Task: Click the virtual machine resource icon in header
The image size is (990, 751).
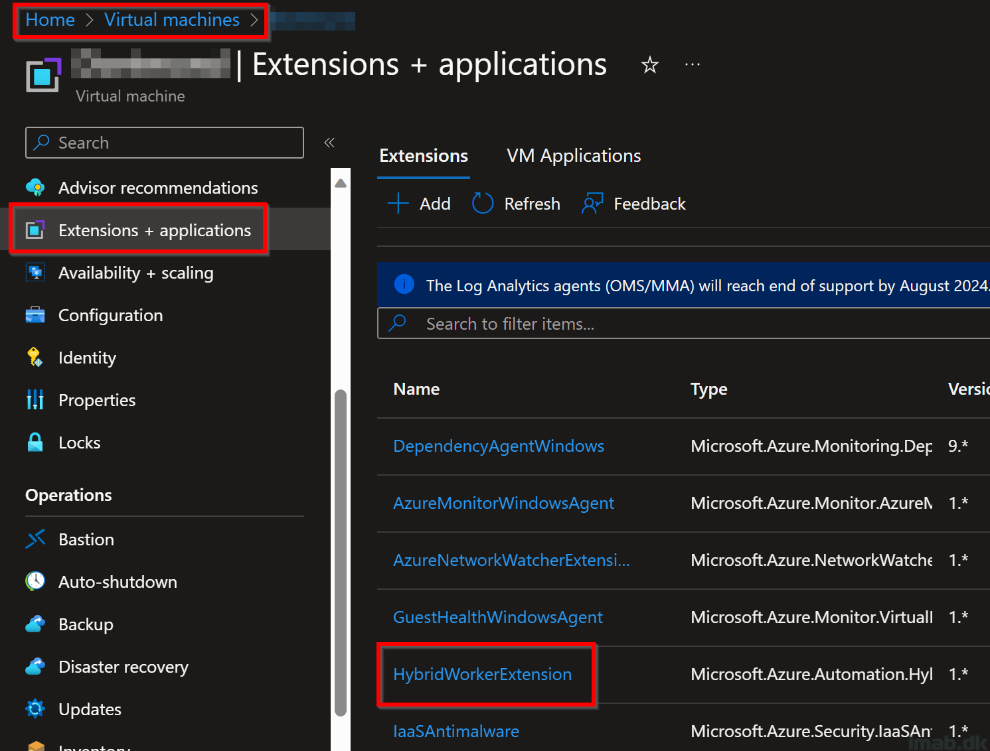Action: click(x=43, y=74)
